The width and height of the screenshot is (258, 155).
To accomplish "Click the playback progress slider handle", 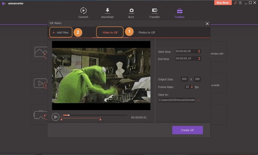I will coord(69,115).
